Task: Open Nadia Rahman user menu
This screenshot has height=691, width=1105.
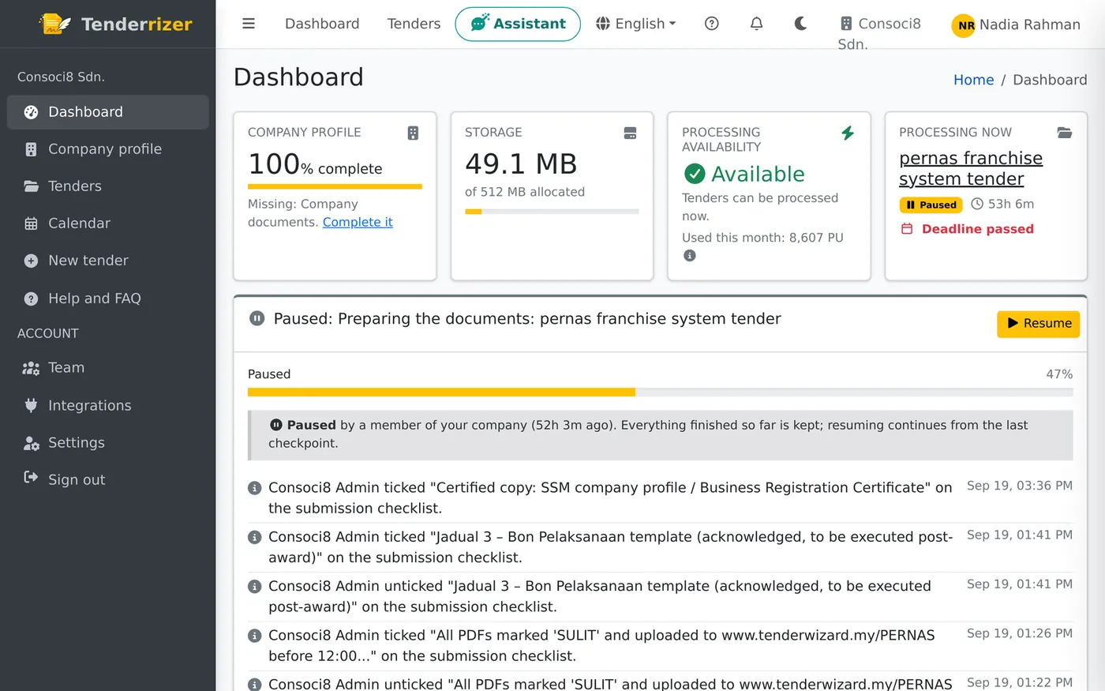Action: coord(1017,24)
